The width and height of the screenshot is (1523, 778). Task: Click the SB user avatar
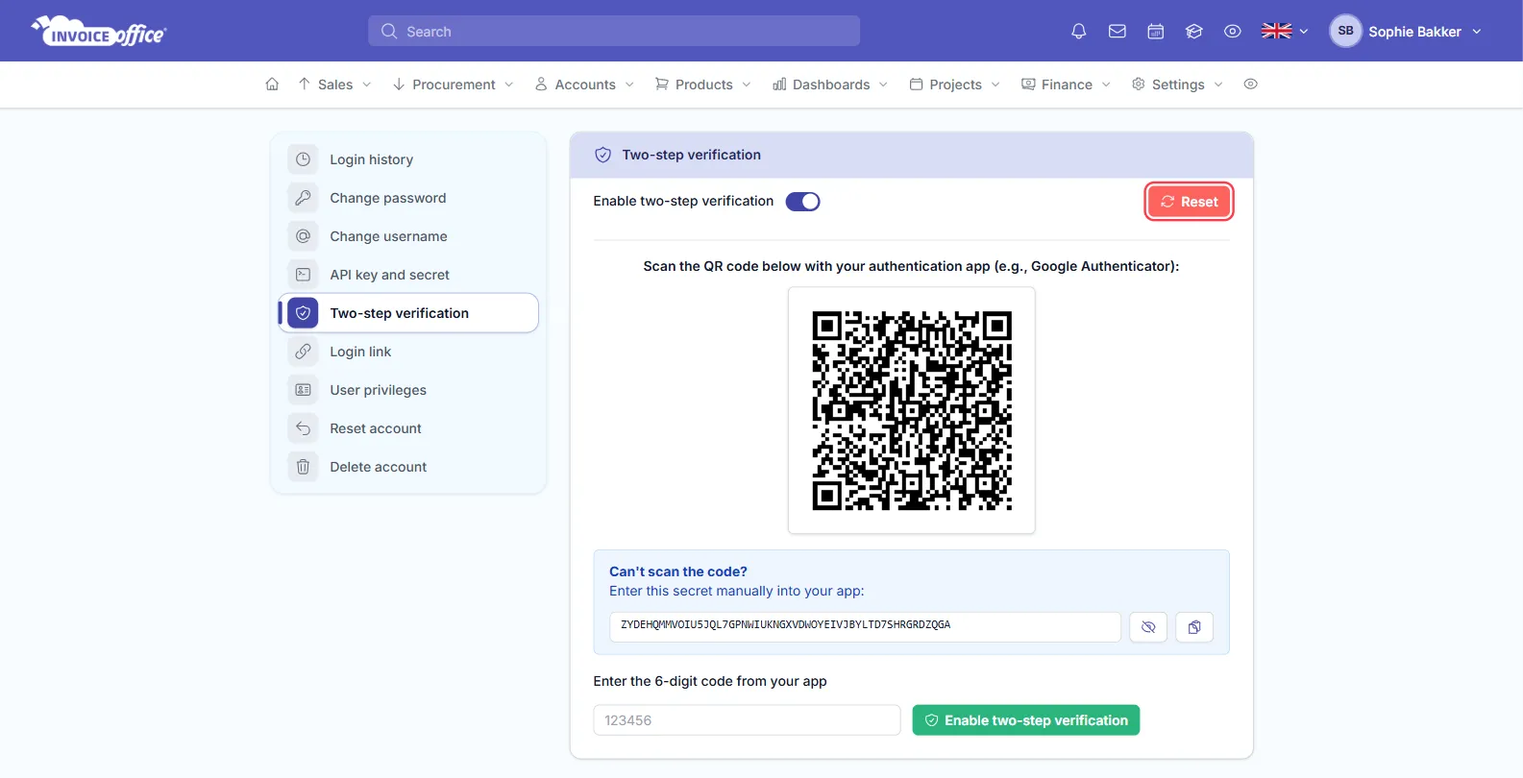pos(1345,31)
